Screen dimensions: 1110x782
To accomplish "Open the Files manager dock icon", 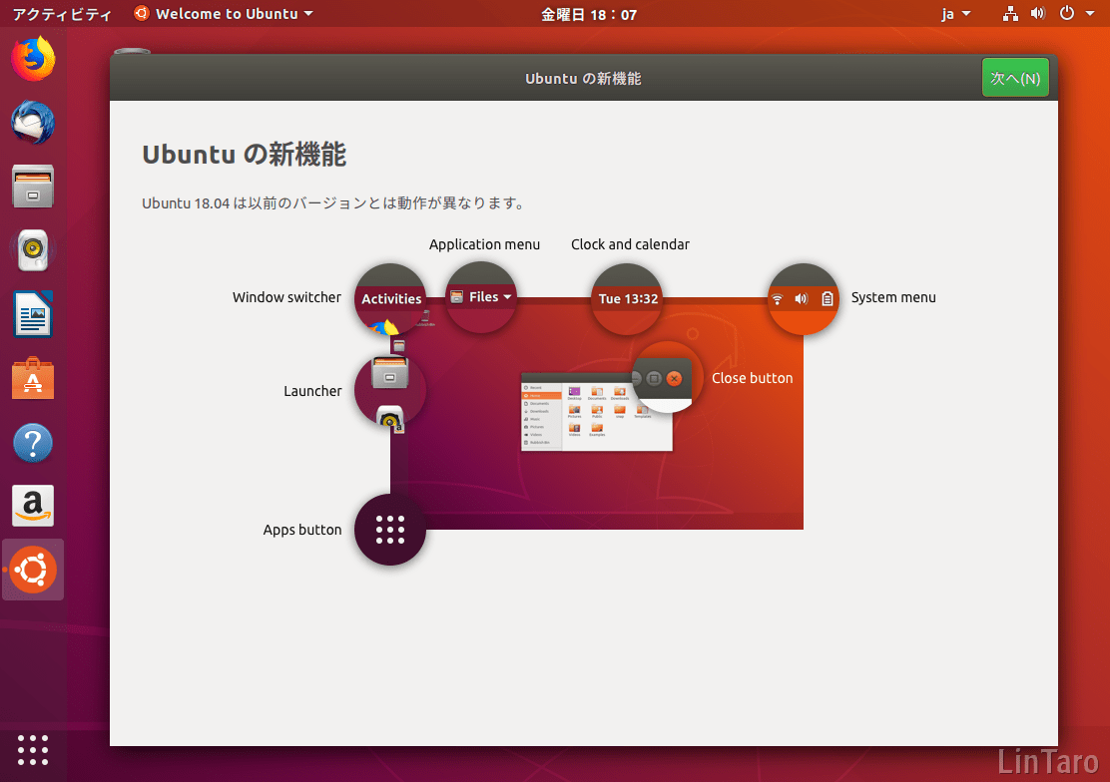I will coord(33,187).
